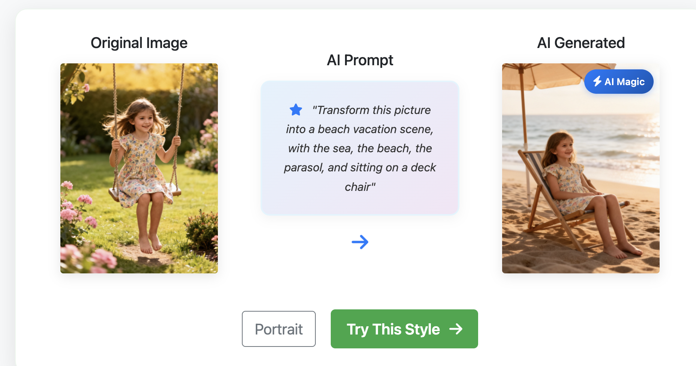The height and width of the screenshot is (366, 696).
Task: Click the blue arrow below the prompt box
Action: click(x=360, y=242)
